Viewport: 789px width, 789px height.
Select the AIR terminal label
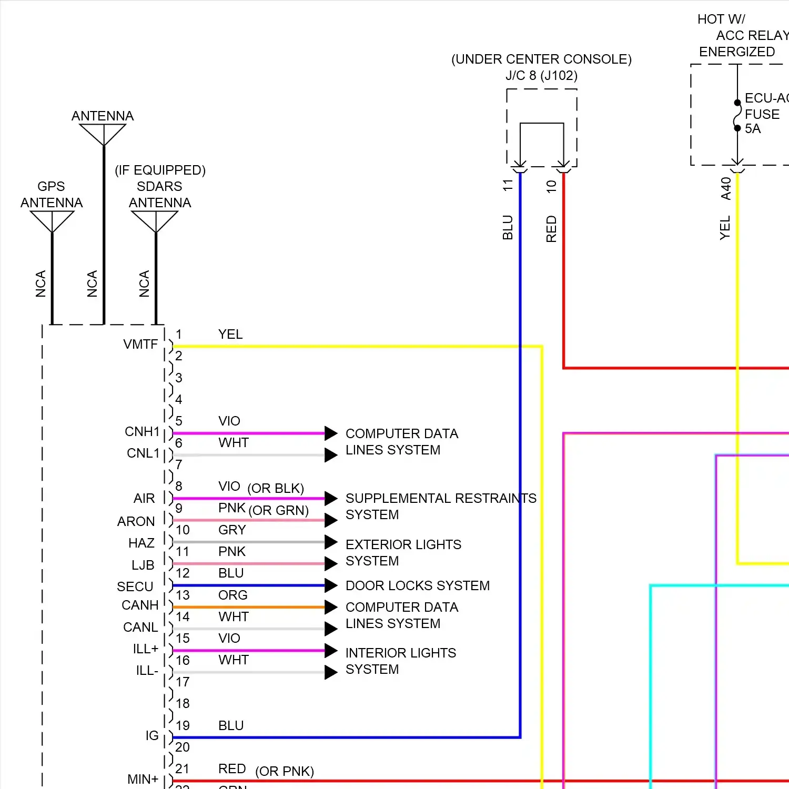[144, 498]
